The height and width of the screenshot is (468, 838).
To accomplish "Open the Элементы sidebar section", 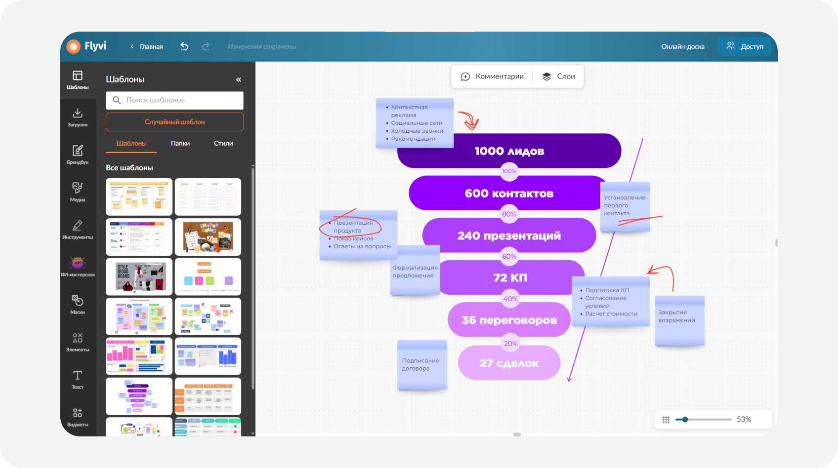I will (78, 343).
